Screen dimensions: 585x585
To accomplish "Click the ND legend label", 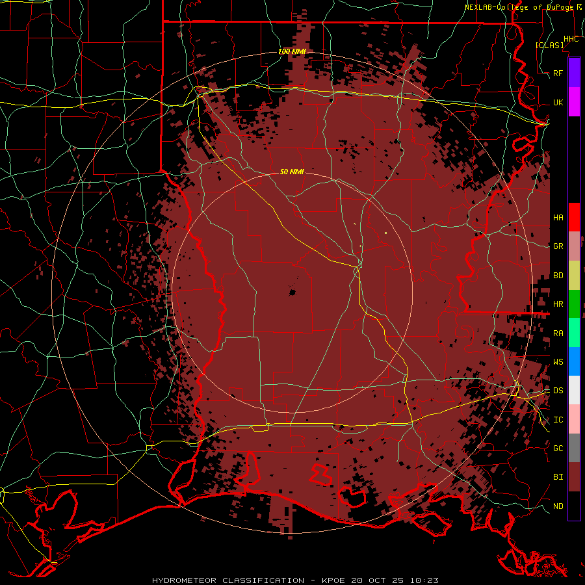I will 558,506.
